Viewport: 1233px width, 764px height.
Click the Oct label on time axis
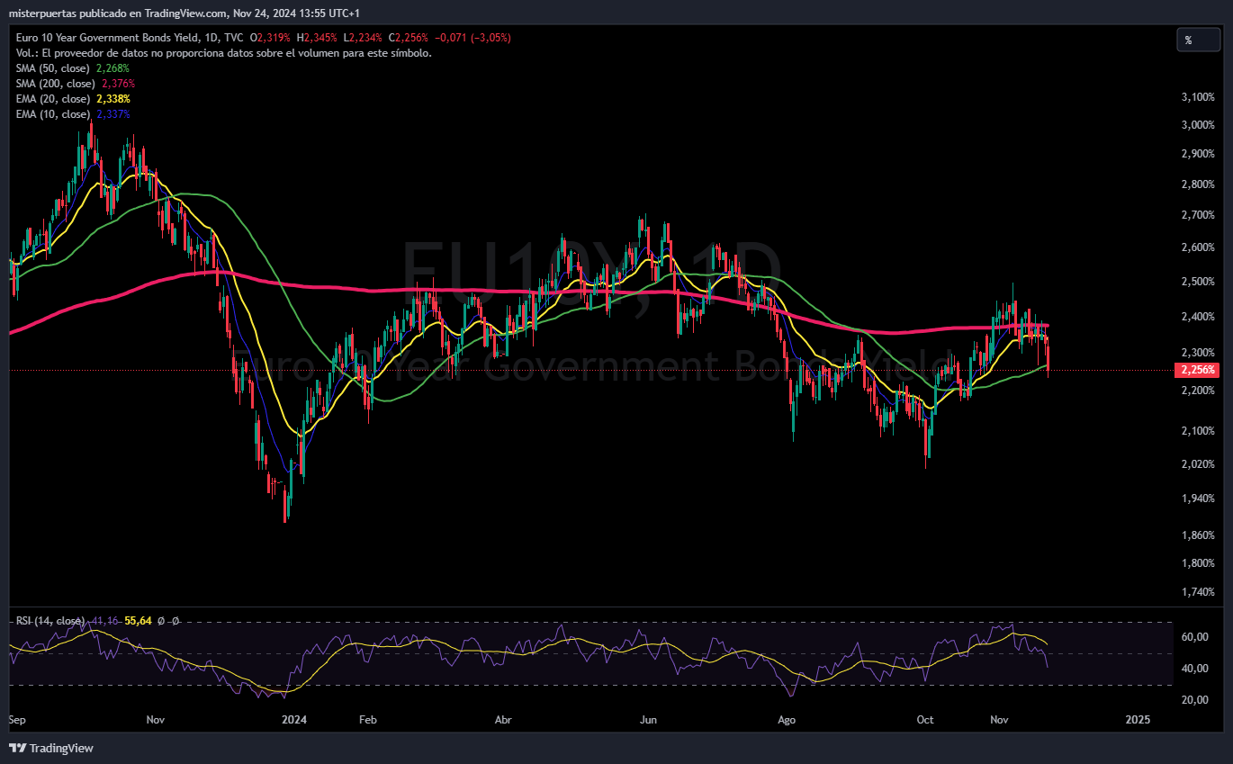(924, 720)
